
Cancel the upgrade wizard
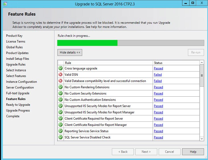[x=170, y=152]
